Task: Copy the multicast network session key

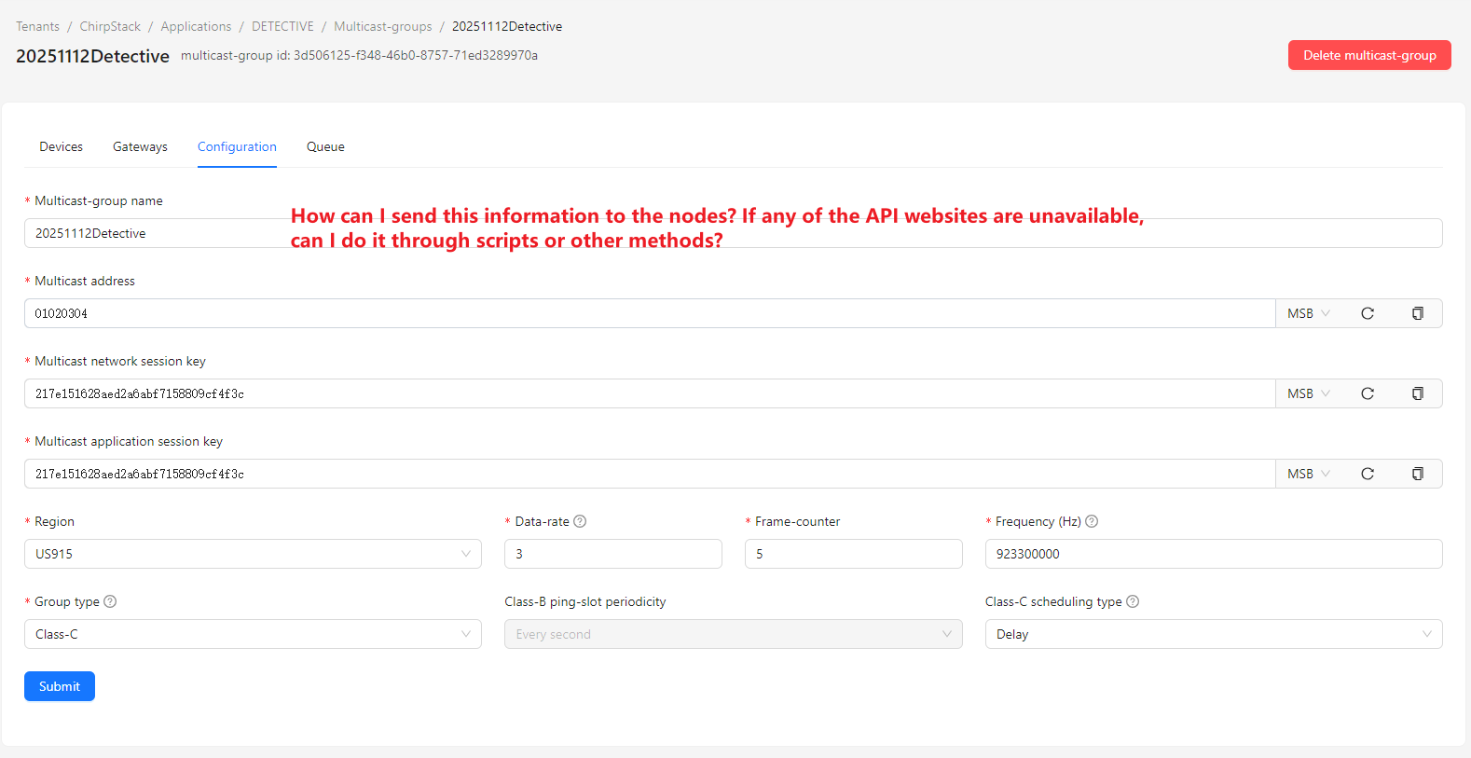Action: click(x=1417, y=393)
